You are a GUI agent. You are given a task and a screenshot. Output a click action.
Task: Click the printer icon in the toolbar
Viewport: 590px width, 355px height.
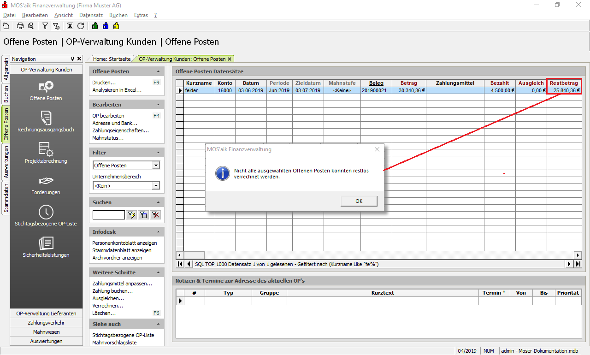pos(20,26)
